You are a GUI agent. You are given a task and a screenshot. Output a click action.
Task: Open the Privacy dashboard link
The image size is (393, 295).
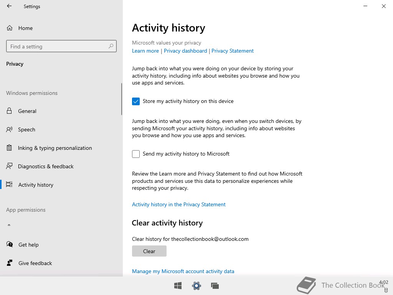point(185,51)
